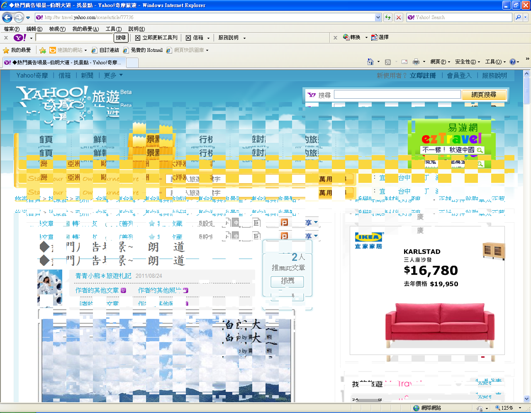
Task: Open the 網頁(P) command bar dropdown
Action: coord(440,62)
